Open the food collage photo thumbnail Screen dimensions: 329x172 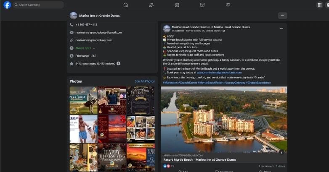(x=141, y=129)
